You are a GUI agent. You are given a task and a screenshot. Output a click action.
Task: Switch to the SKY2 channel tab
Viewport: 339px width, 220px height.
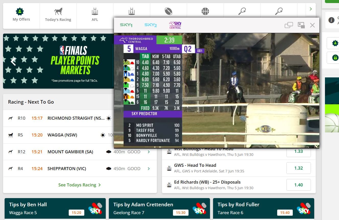pyautogui.click(x=150, y=25)
